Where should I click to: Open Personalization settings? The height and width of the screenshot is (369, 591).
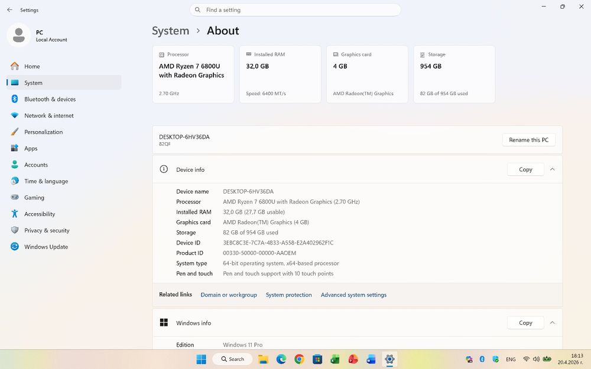pos(64,132)
